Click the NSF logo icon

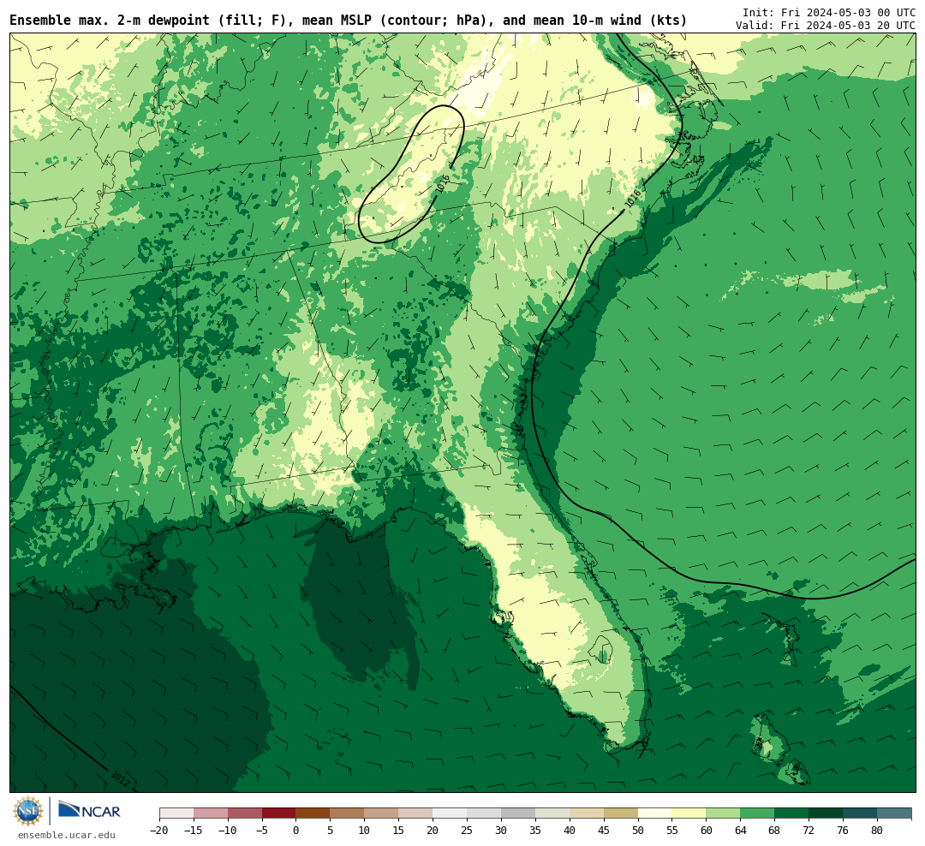[28, 811]
